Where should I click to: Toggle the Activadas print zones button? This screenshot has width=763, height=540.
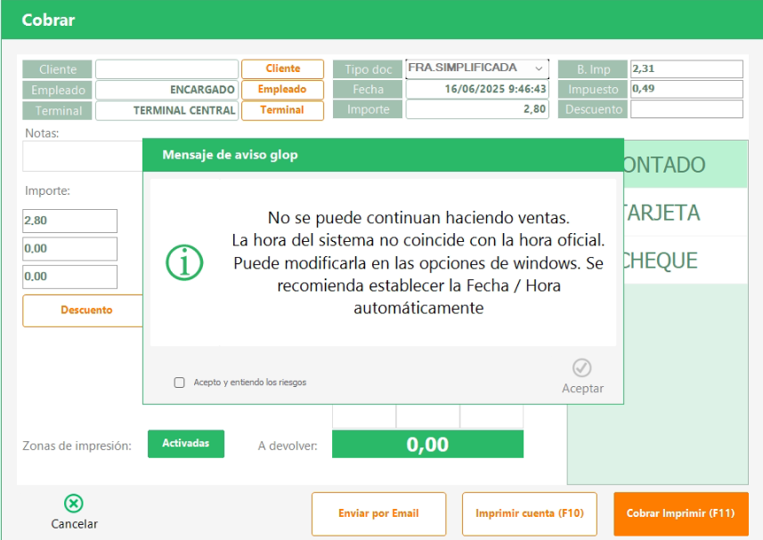pos(186,443)
